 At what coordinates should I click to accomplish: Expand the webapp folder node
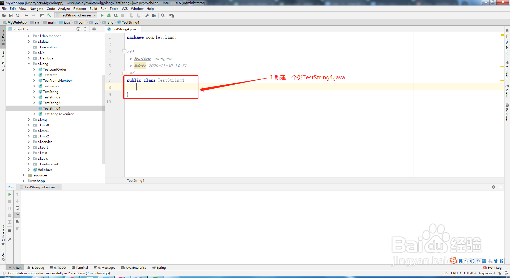click(x=24, y=181)
